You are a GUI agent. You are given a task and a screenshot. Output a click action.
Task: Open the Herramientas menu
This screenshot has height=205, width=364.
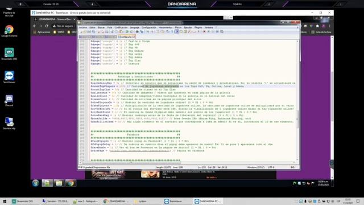tap(166, 27)
